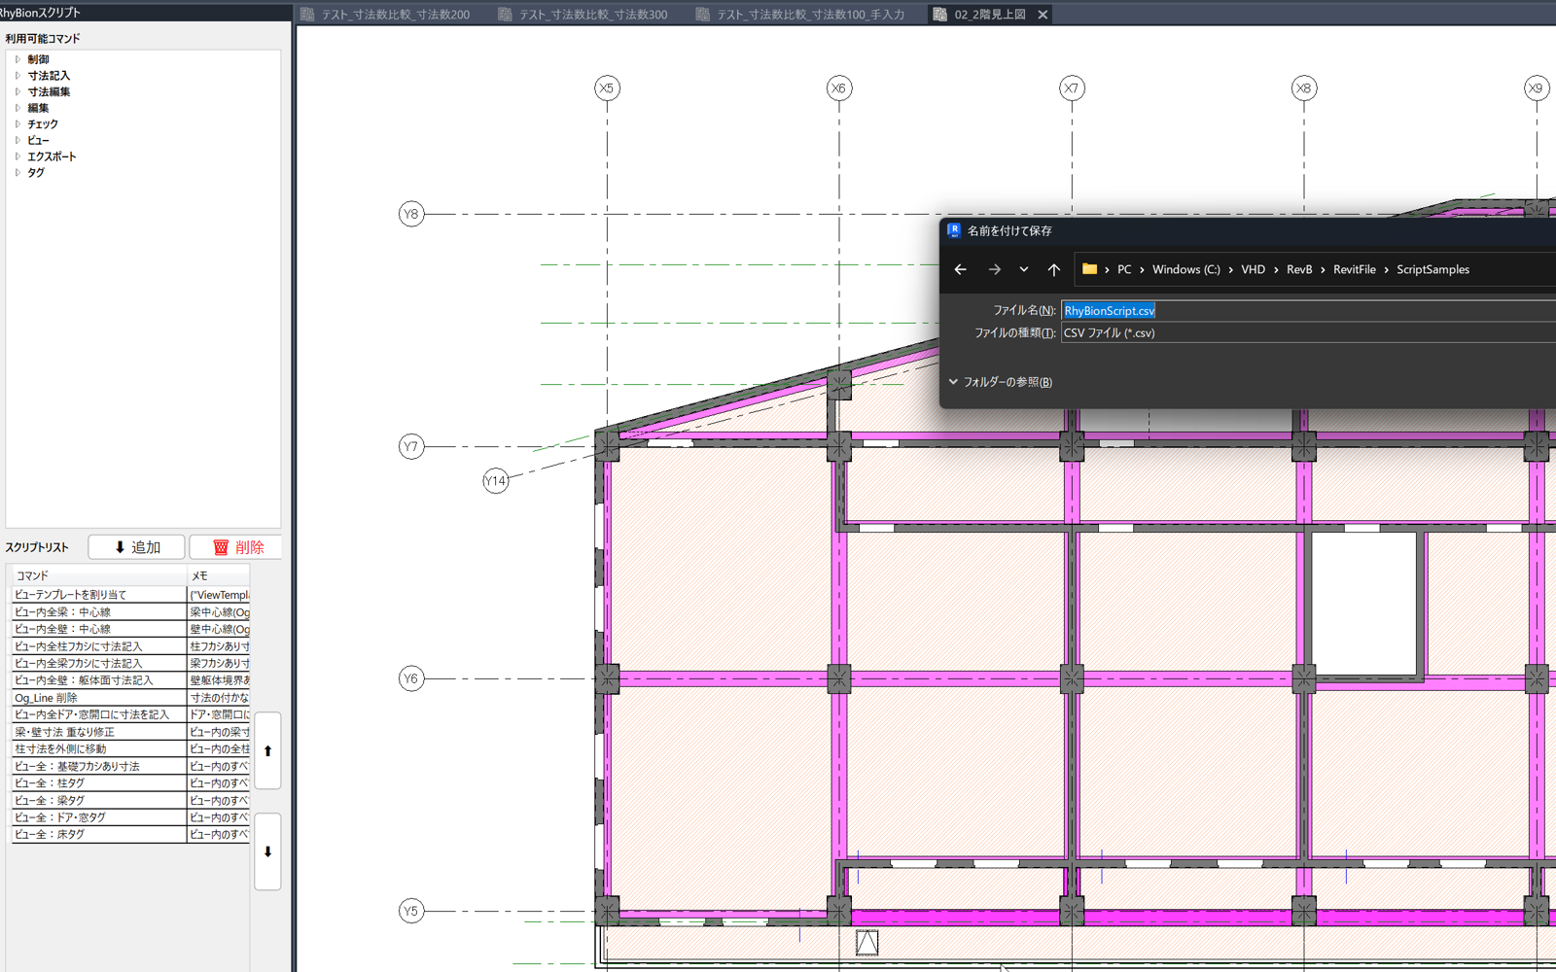Image resolution: width=1556 pixels, height=972 pixels.
Task: Click the 追加 button in script list
Action: click(136, 547)
